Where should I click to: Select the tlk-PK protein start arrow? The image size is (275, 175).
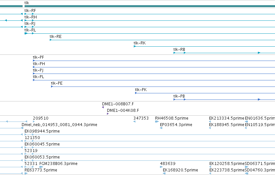pos(136,93)
